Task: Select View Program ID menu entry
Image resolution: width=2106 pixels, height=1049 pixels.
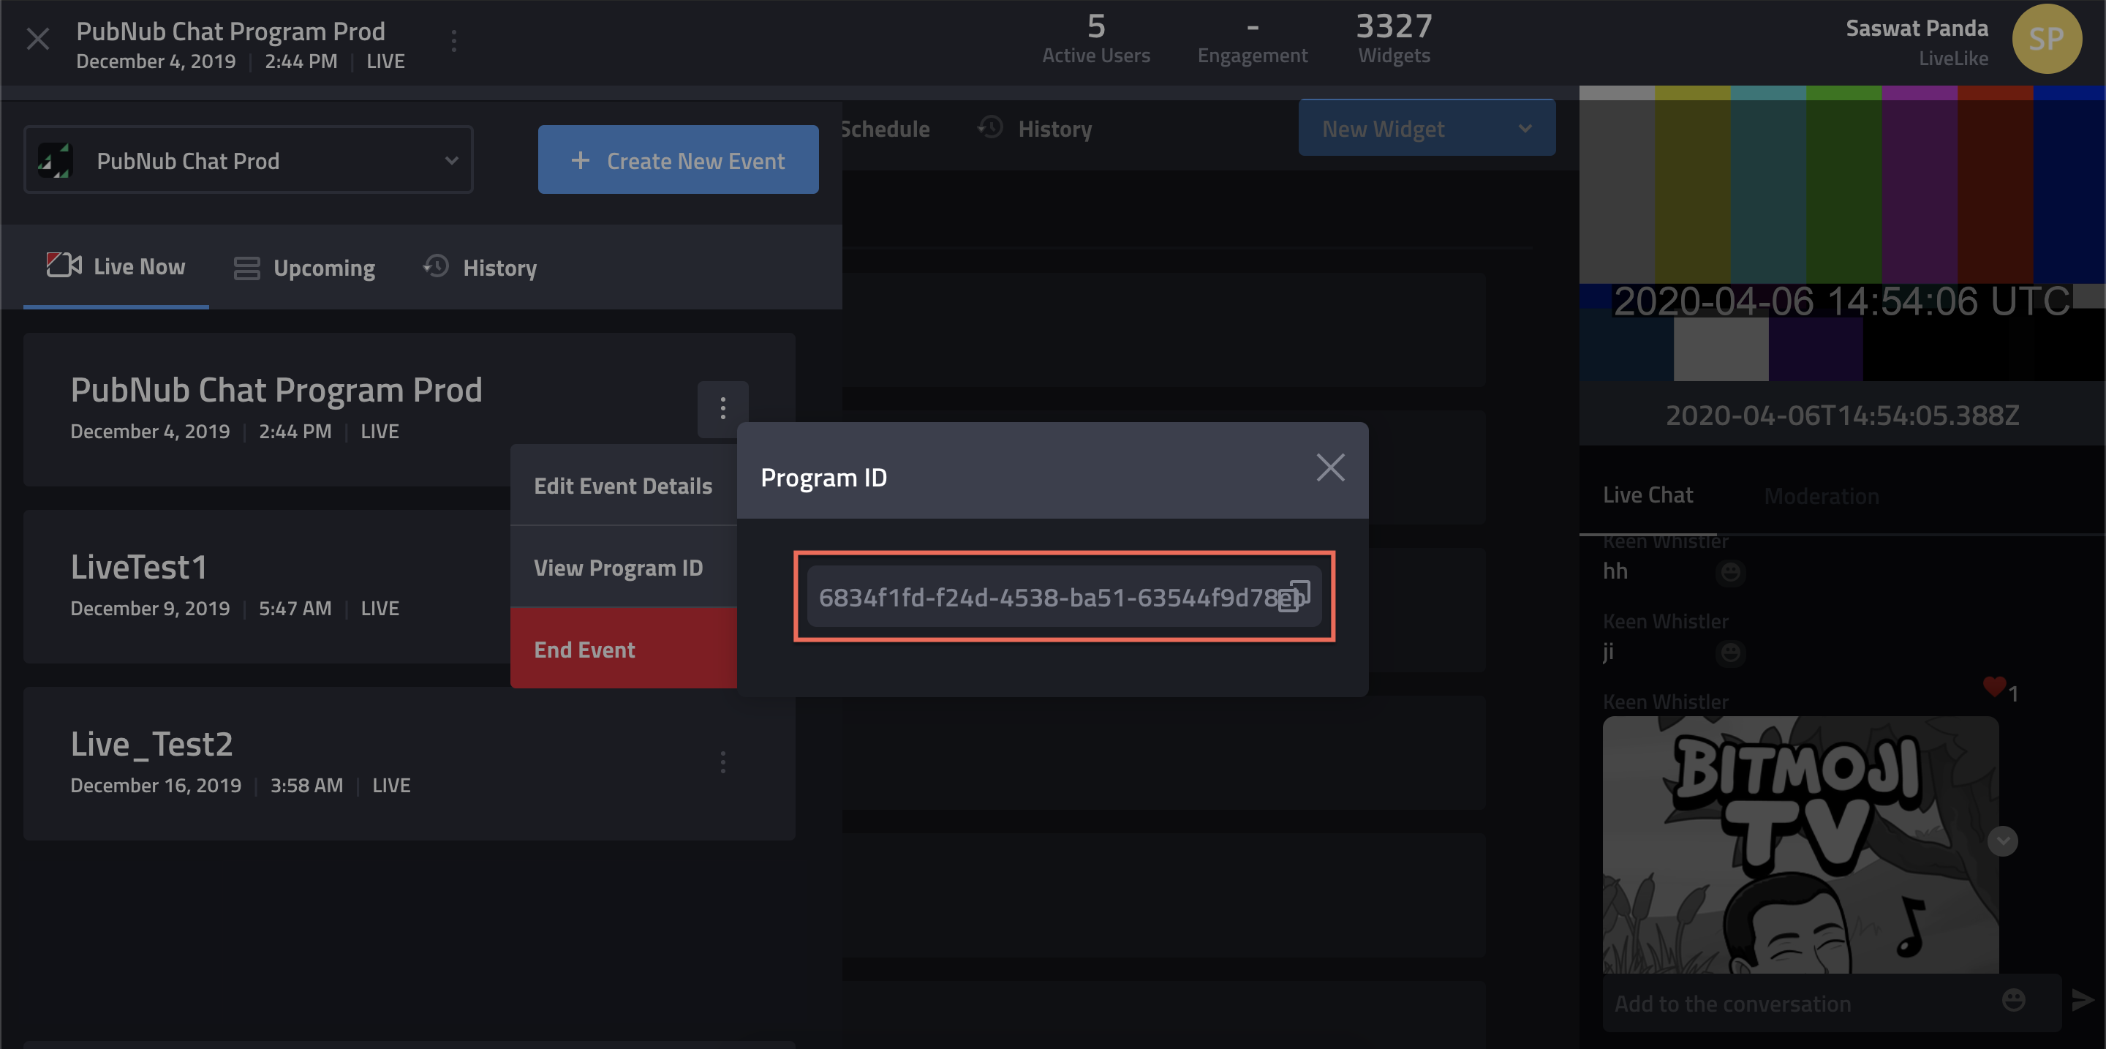Action: (619, 568)
